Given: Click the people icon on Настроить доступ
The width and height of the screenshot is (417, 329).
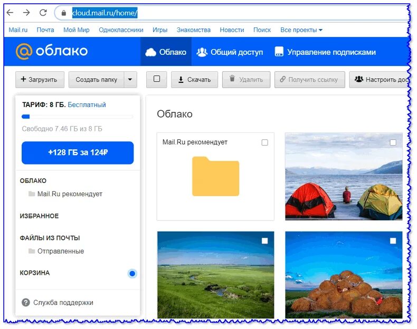Looking at the screenshot, I should (359, 79).
